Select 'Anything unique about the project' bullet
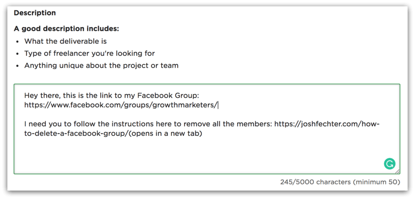This screenshot has height=199, width=415. (x=101, y=66)
